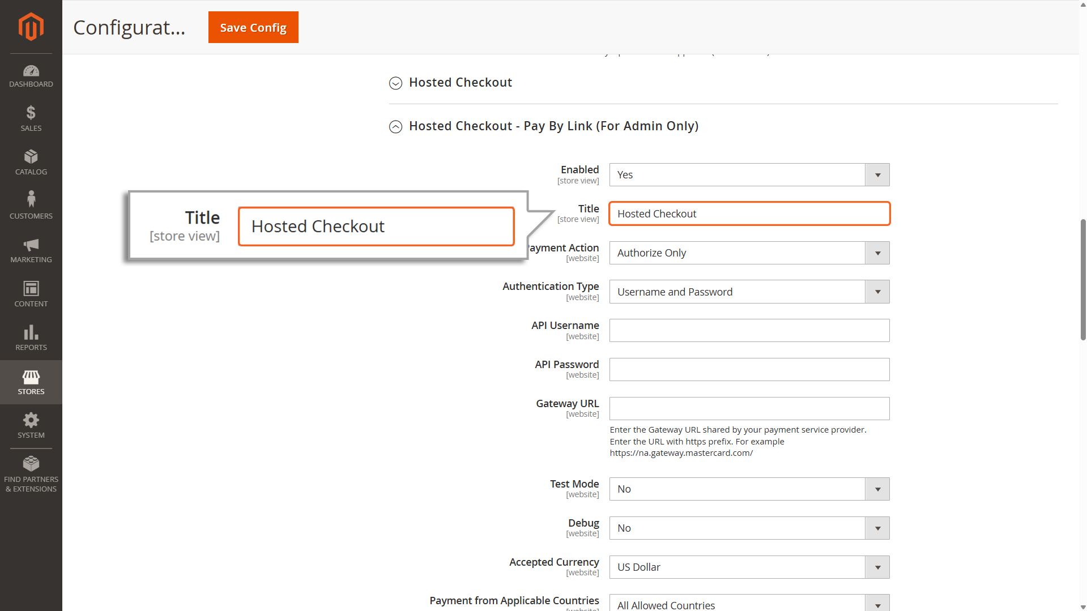This screenshot has width=1087, height=611.
Task: Open the Payment Action dropdown
Action: click(749, 253)
